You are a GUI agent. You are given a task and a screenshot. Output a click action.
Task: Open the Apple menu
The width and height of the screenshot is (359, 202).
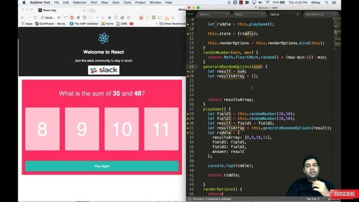tap(24, 2)
